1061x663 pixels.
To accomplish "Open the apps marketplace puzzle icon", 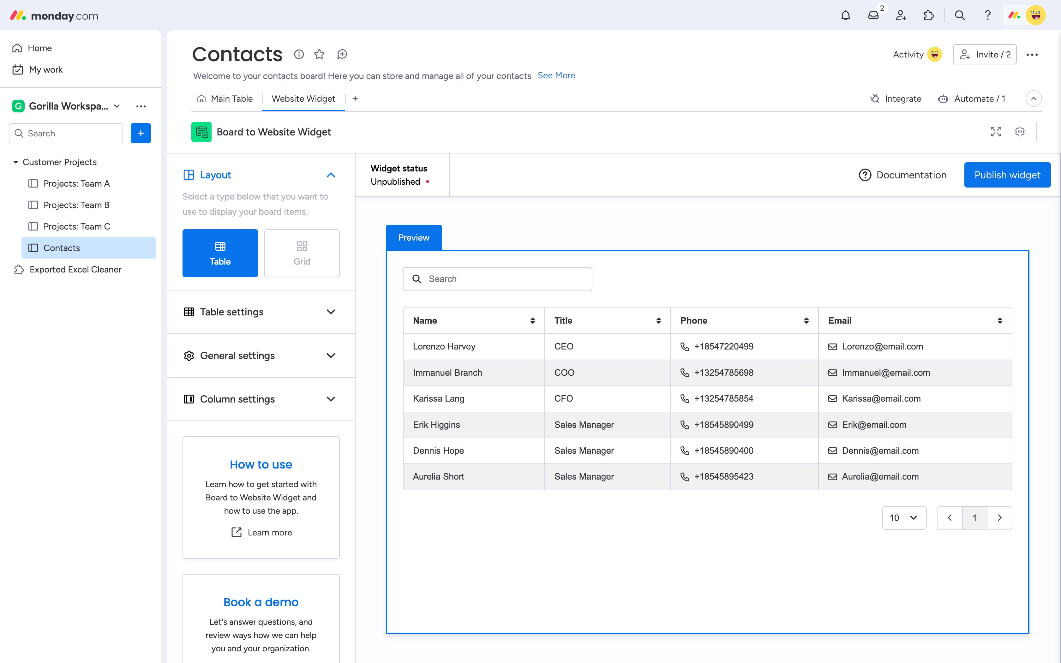I will [x=929, y=16].
